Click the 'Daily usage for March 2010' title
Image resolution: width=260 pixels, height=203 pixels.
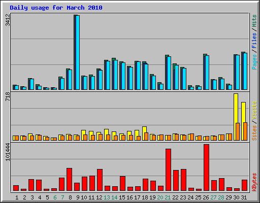coord(56,8)
